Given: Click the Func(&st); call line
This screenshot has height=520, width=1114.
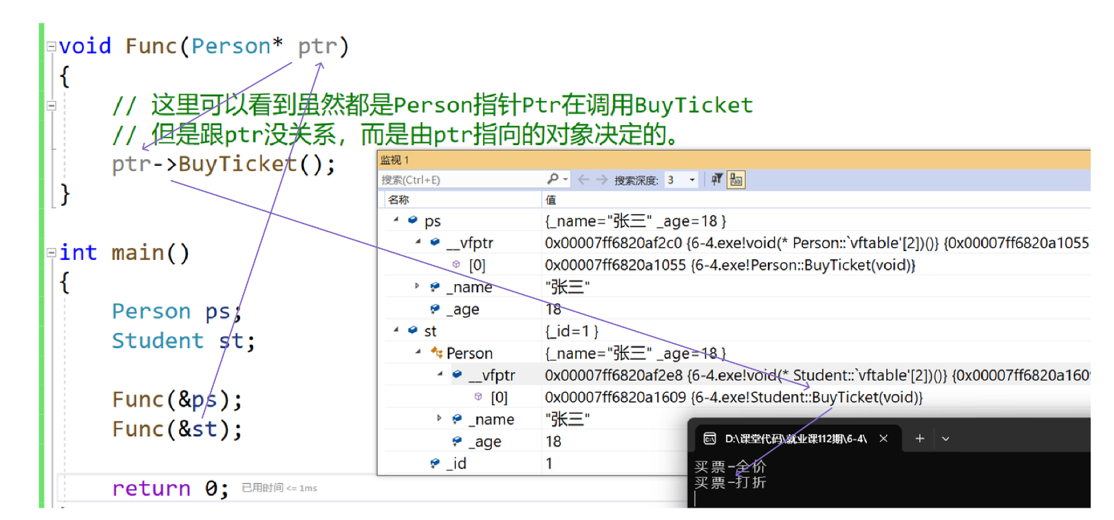Looking at the screenshot, I should coord(177,429).
